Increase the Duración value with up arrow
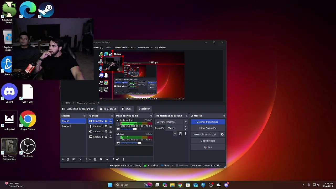The width and height of the screenshot is (336, 189). [x=186, y=127]
